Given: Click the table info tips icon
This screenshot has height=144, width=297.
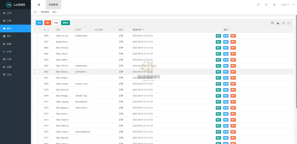Looking at the screenshot, I should coord(289,23).
